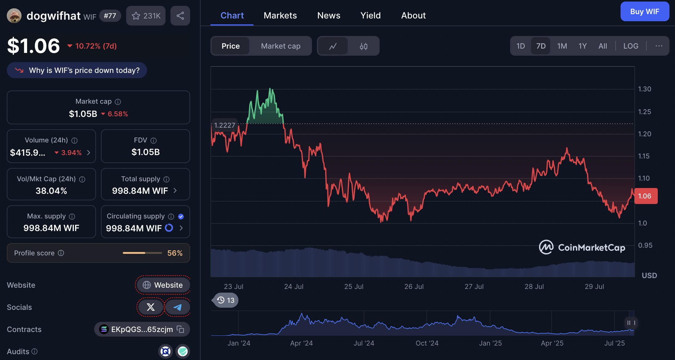Click the $1.05B market cap value

point(83,114)
